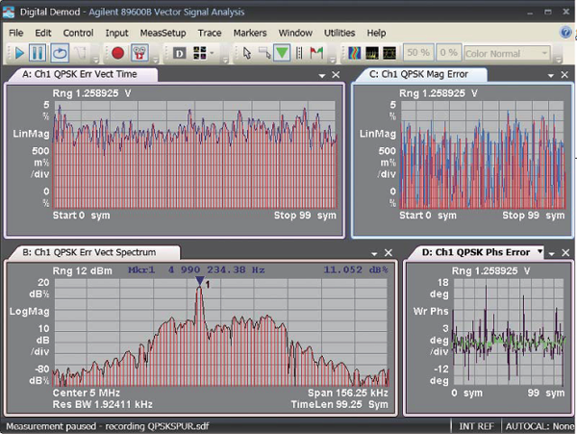Click the 50 % field

(418, 53)
